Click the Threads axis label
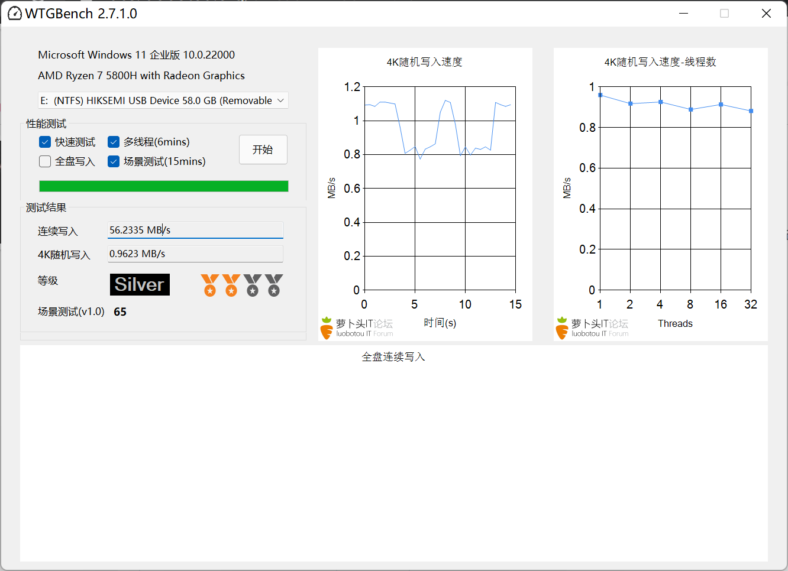This screenshot has height=571, width=788. (675, 323)
